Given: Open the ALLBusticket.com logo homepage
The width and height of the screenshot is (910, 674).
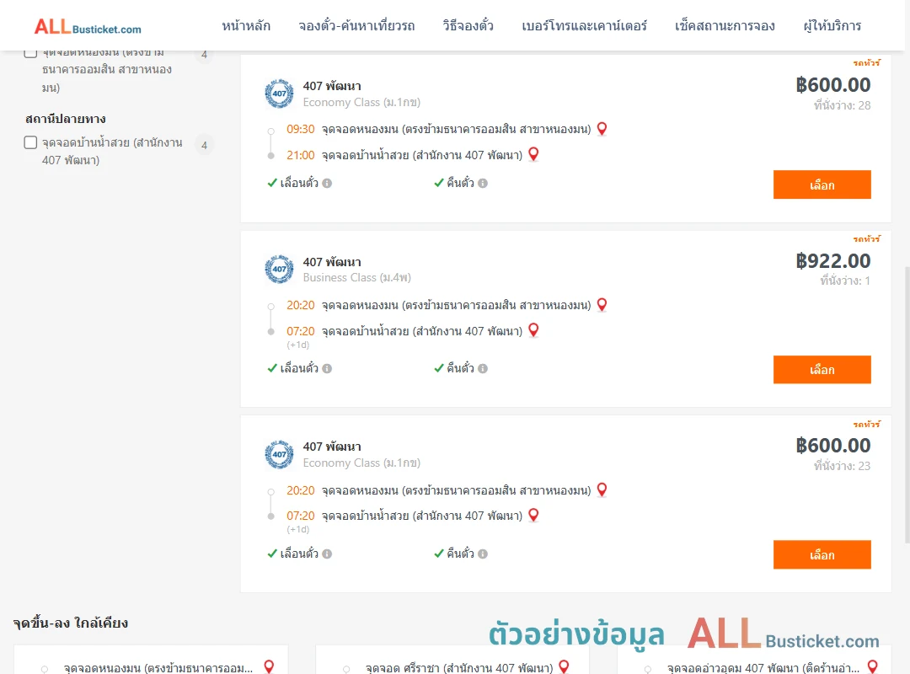Looking at the screenshot, I should click(88, 27).
